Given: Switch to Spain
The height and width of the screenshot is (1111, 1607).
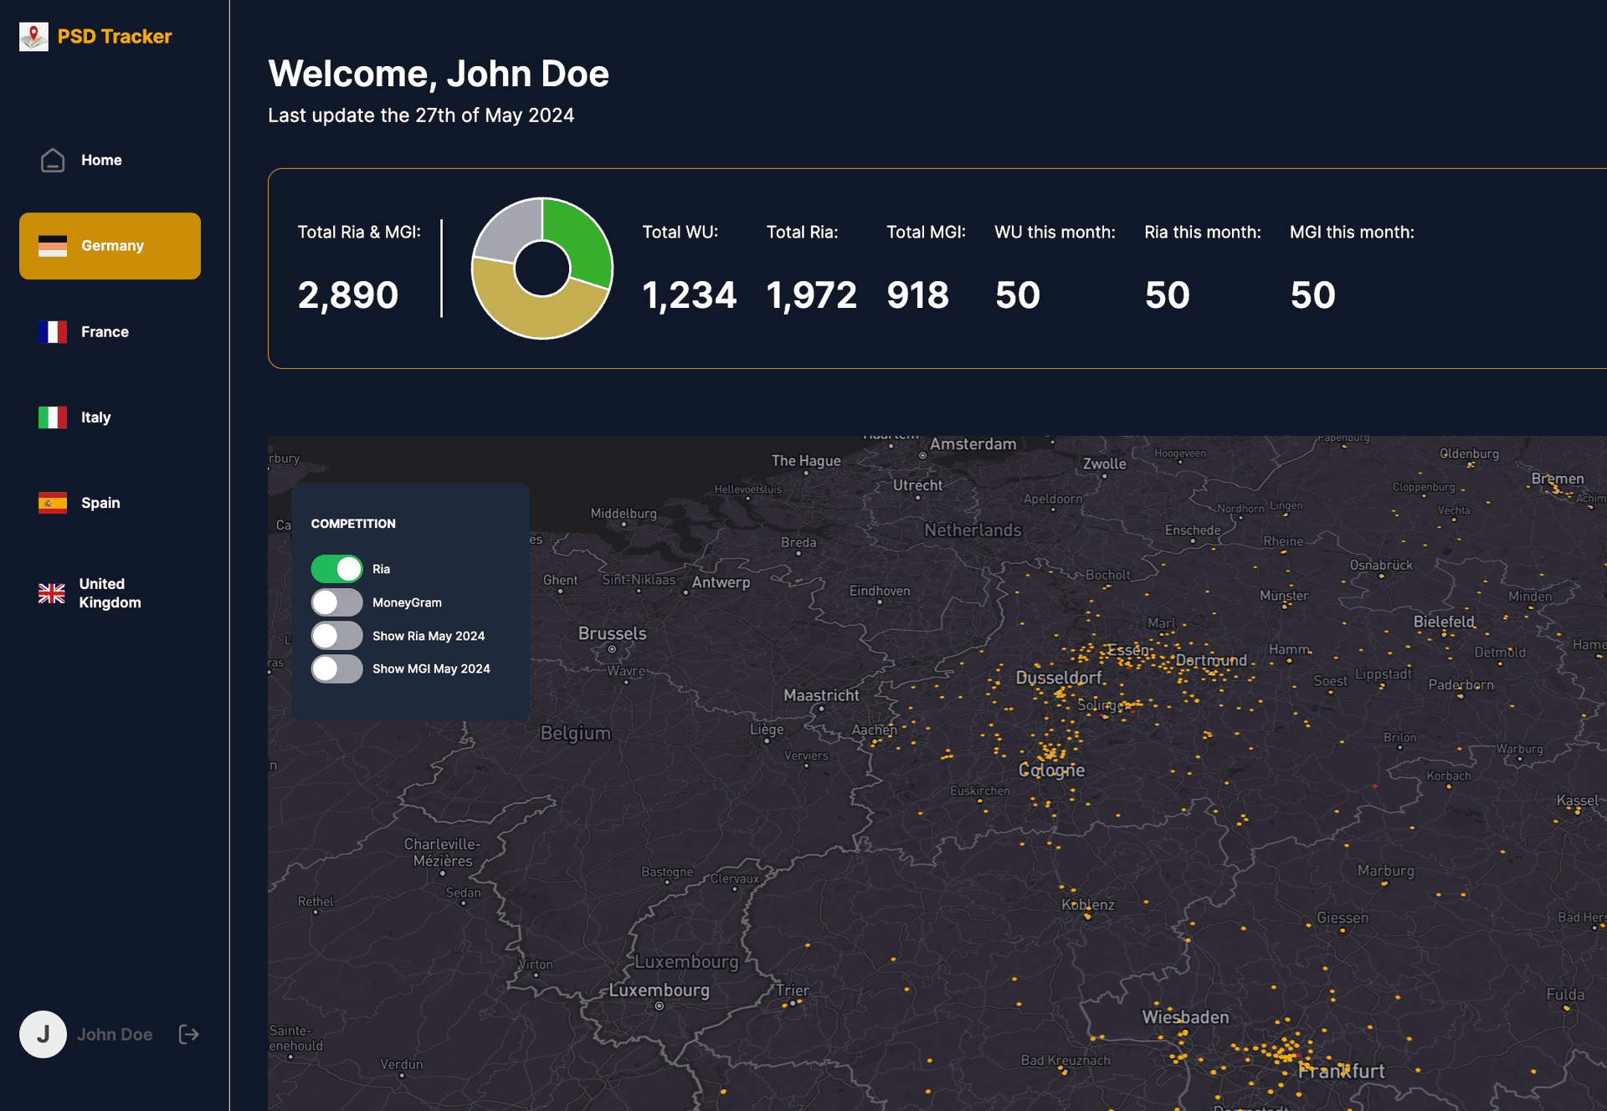Looking at the screenshot, I should click(110, 503).
